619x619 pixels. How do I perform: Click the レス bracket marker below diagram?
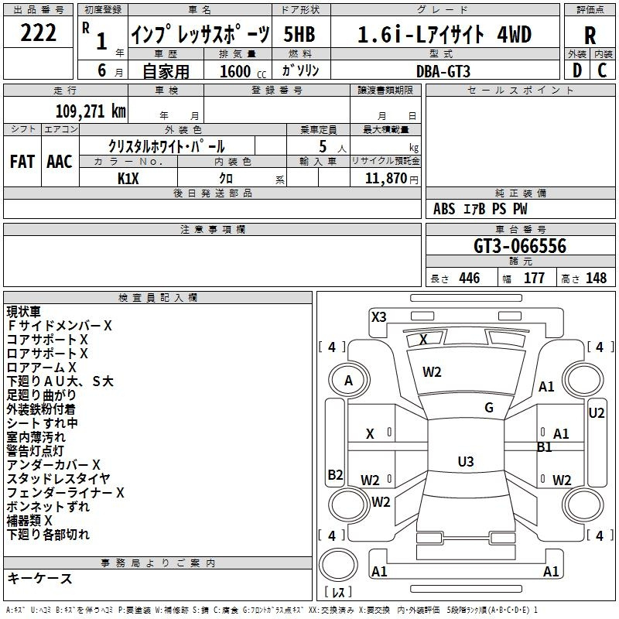click(338, 593)
